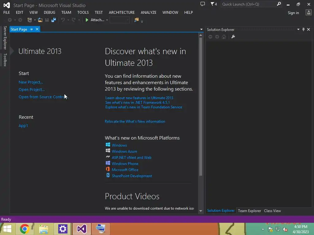The height and width of the screenshot is (235, 314).
Task: Click the Redo toolbar icon
Action: click(74, 20)
